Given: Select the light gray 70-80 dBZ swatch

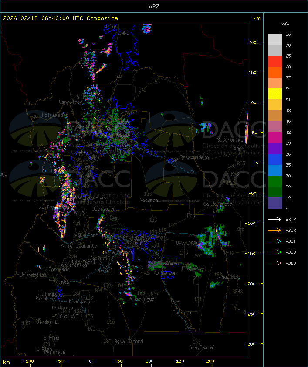Looking at the screenshot, I should tap(275, 40).
